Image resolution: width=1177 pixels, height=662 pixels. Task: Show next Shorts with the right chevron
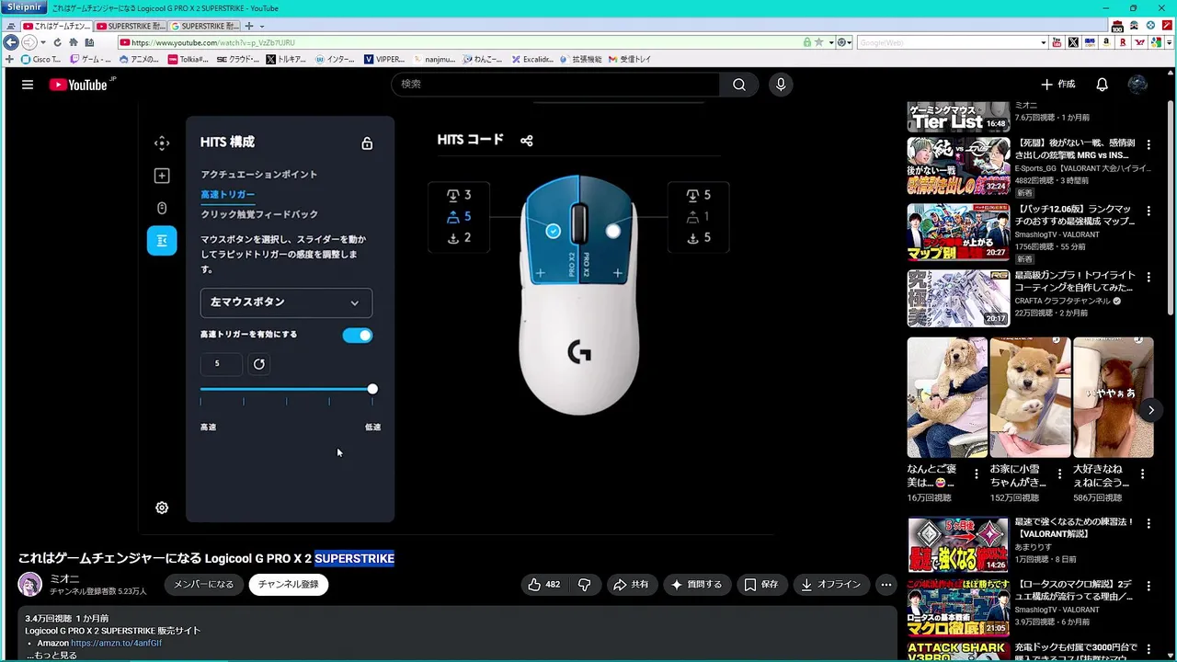1150,410
